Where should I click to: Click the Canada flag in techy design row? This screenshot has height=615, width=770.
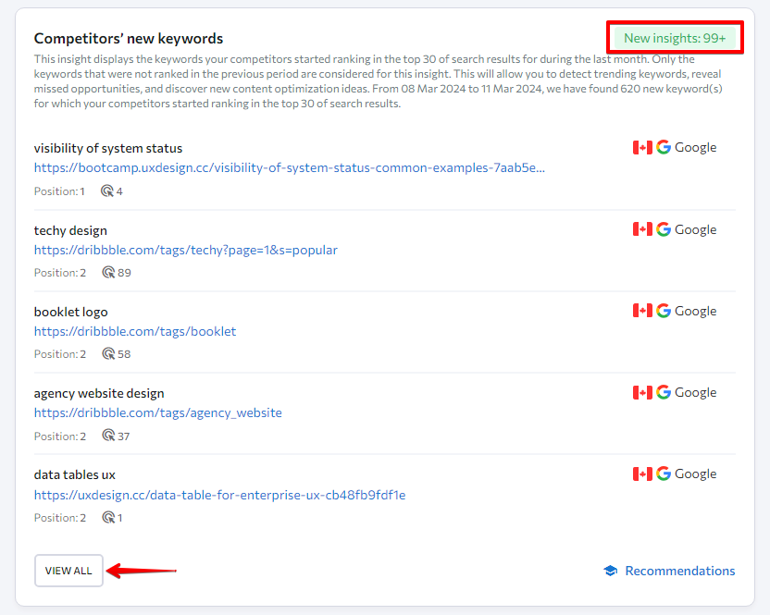(642, 229)
